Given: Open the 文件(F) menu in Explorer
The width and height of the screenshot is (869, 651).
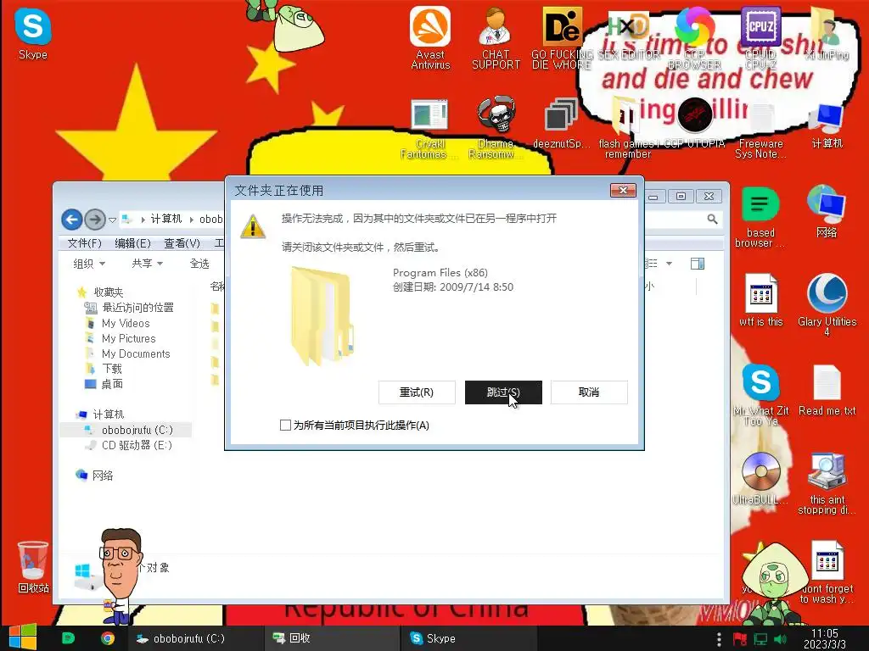Looking at the screenshot, I should click(84, 243).
